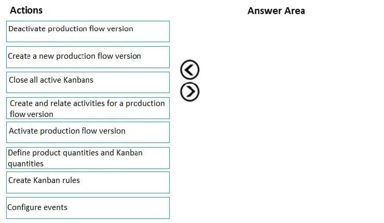Image resolution: width=384 pixels, height=223 pixels.
Task: Select the Create Kanban rules action
Action: [x=88, y=182]
